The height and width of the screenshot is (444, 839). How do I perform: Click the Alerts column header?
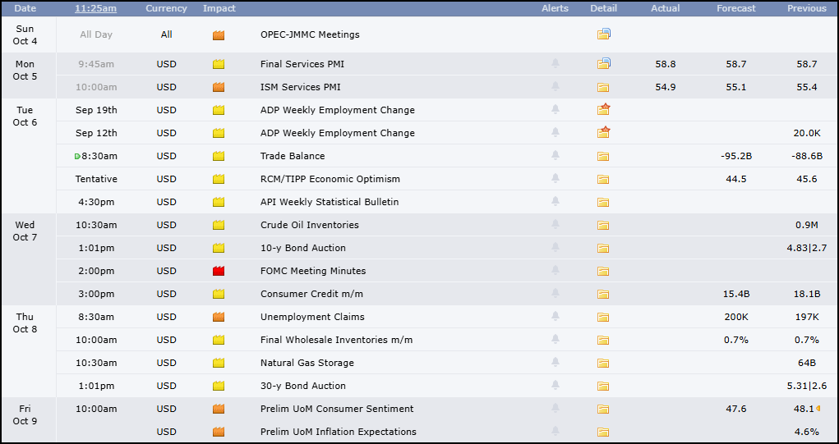coord(555,8)
